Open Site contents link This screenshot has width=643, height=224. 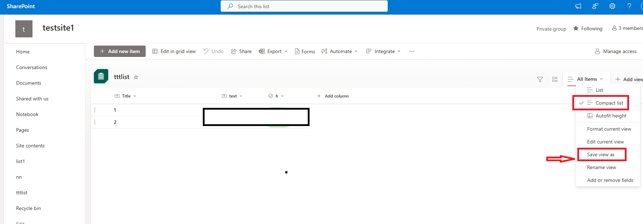click(x=30, y=146)
